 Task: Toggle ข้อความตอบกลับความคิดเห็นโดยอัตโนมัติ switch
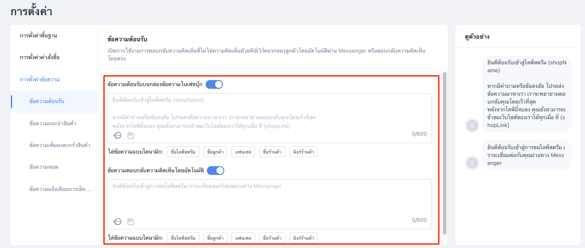pyautogui.click(x=216, y=171)
